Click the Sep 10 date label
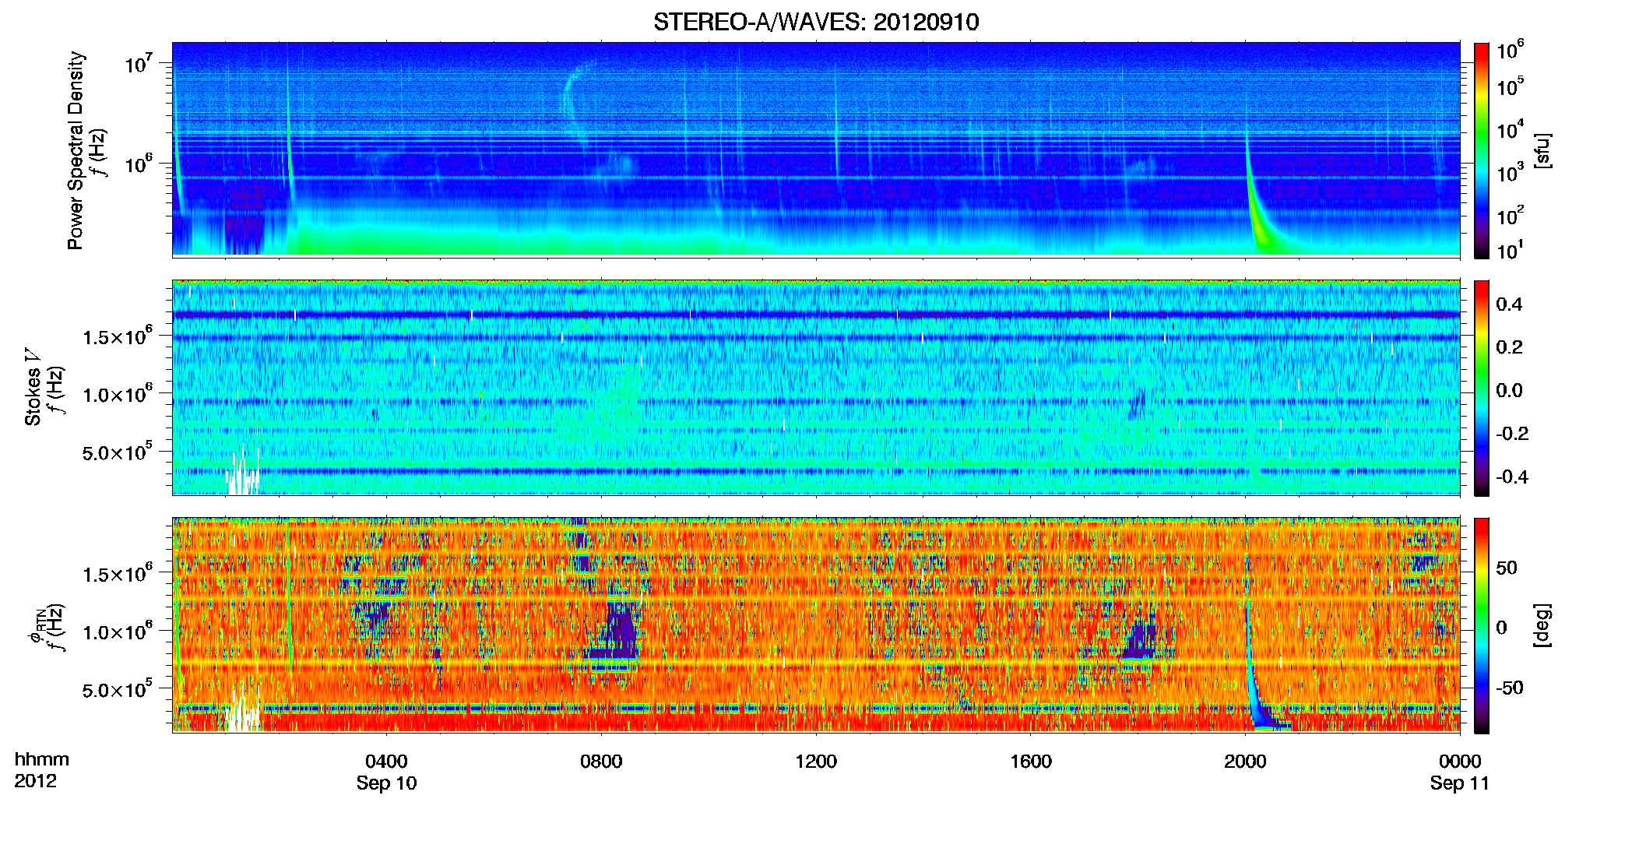Screen dimensions: 1632x841 tap(387, 783)
